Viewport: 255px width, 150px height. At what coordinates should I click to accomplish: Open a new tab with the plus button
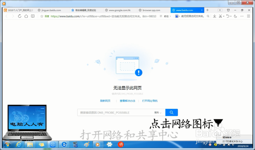click(x=207, y=10)
